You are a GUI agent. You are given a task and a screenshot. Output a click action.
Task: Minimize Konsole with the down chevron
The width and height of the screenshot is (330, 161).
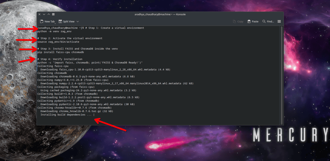[x=44, y=14]
